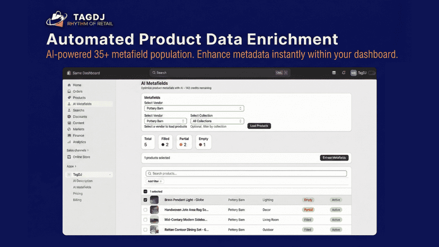Click the '1 products selected' text
The width and height of the screenshot is (439, 247).
coord(157,157)
